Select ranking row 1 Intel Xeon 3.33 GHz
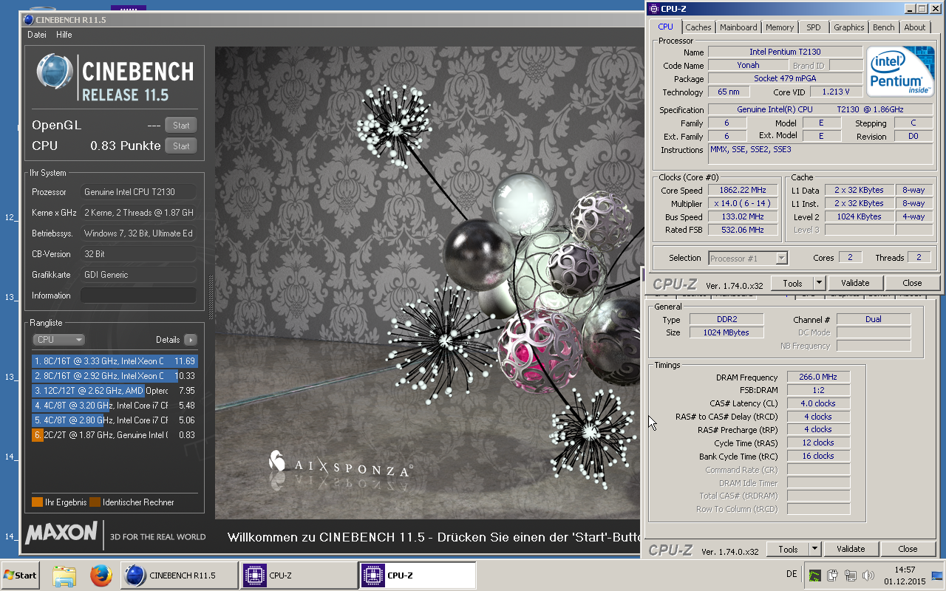 click(x=115, y=361)
